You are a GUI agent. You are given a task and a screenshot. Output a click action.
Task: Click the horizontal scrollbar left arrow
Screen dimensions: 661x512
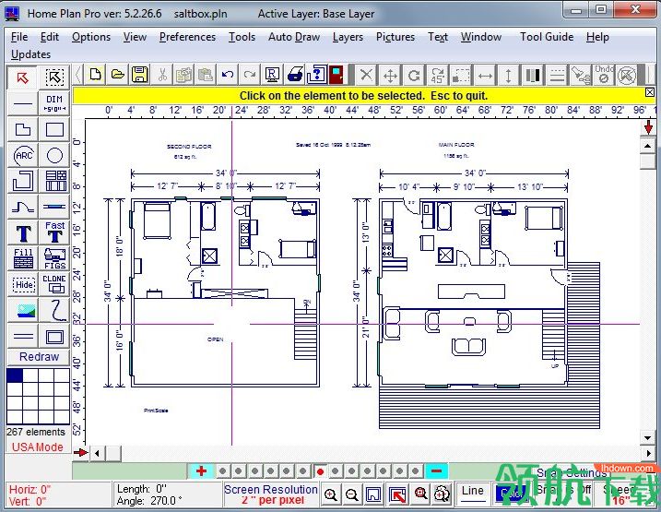(98, 453)
